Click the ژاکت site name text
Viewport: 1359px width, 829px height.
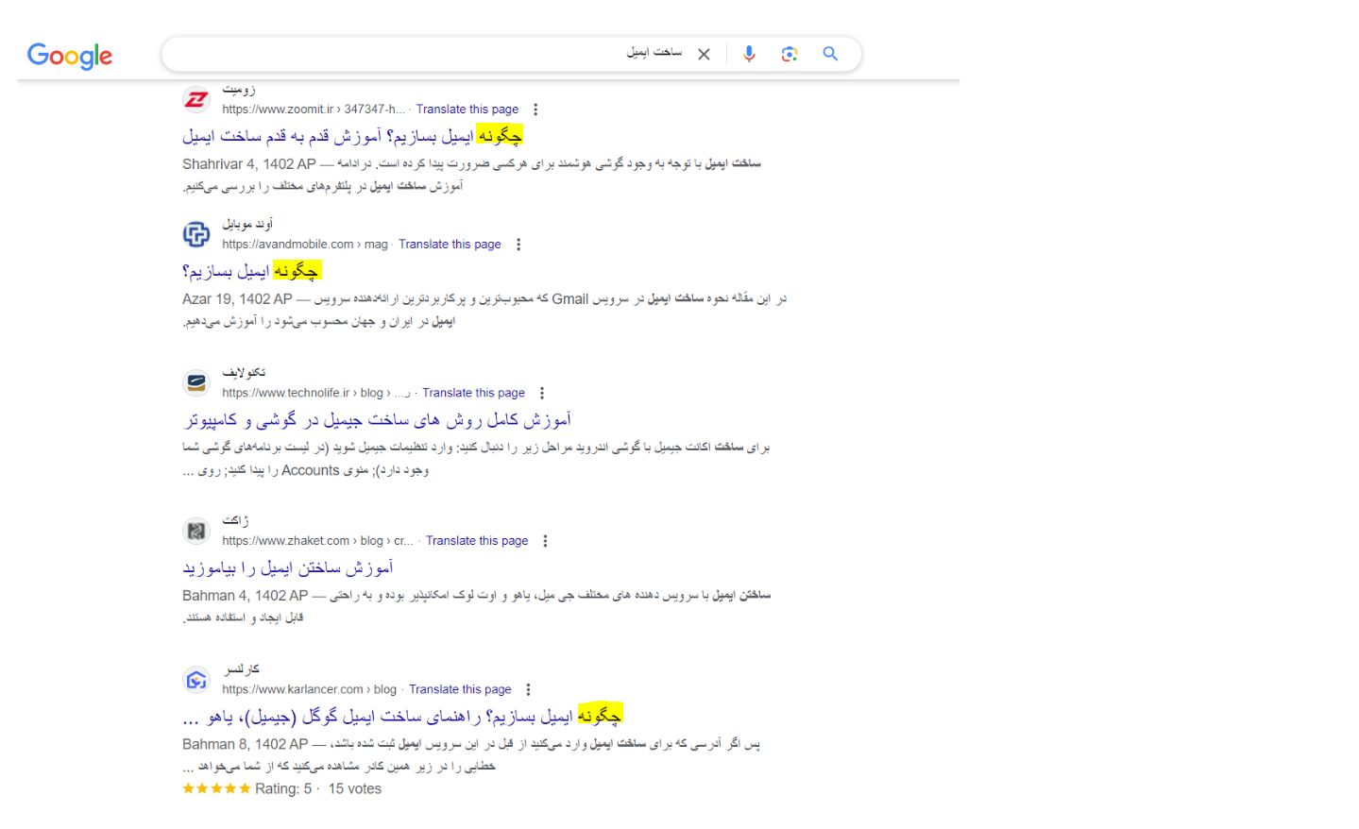pos(236,521)
